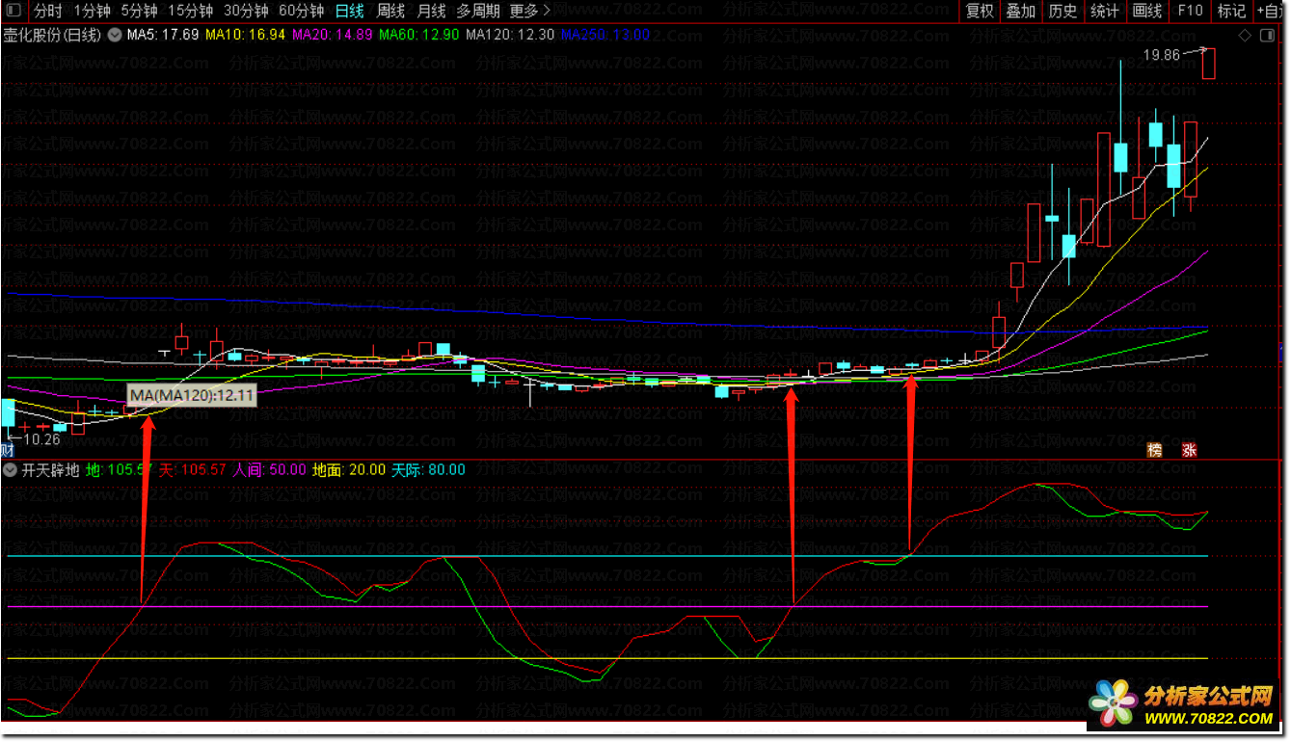This screenshot has height=742, width=1291.
Task: Click the 涨 rise badge icon
Action: point(1190,450)
